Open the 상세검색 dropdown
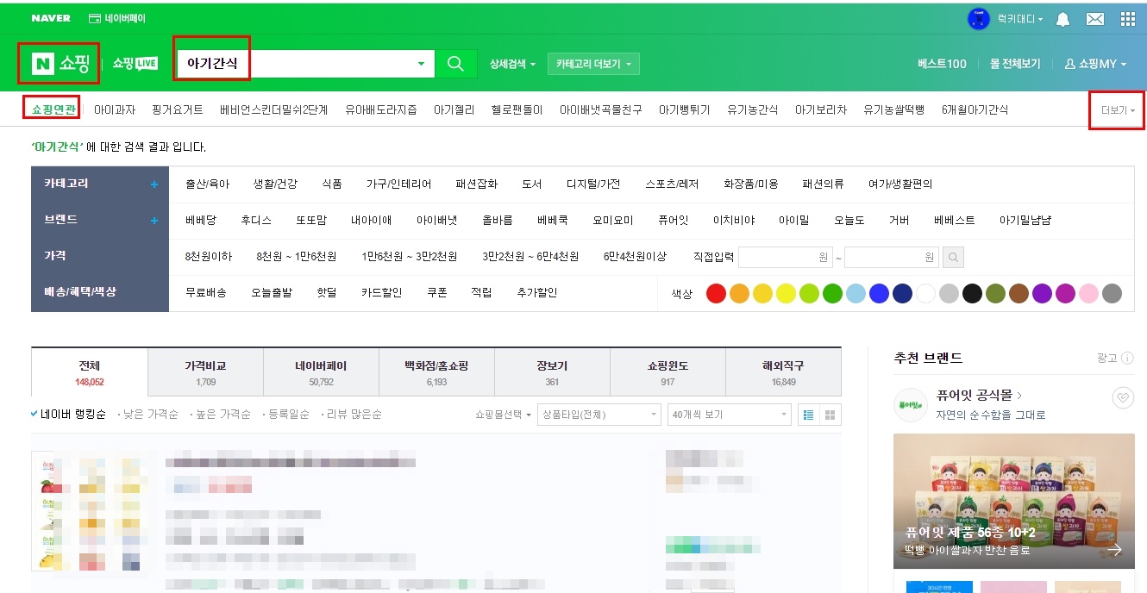The width and height of the screenshot is (1147, 593). (x=512, y=64)
